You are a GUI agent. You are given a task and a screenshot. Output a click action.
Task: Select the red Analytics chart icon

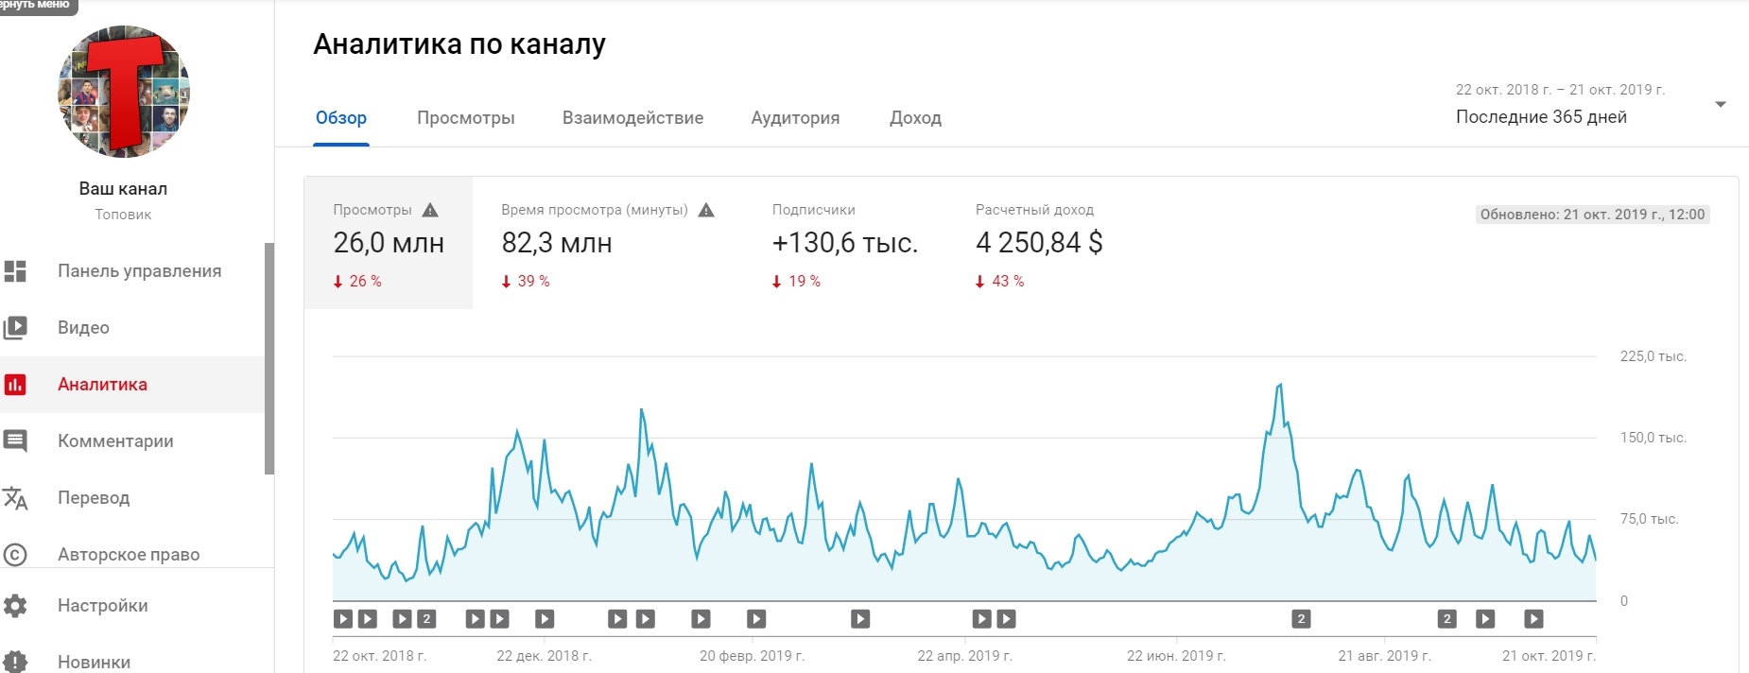15,385
